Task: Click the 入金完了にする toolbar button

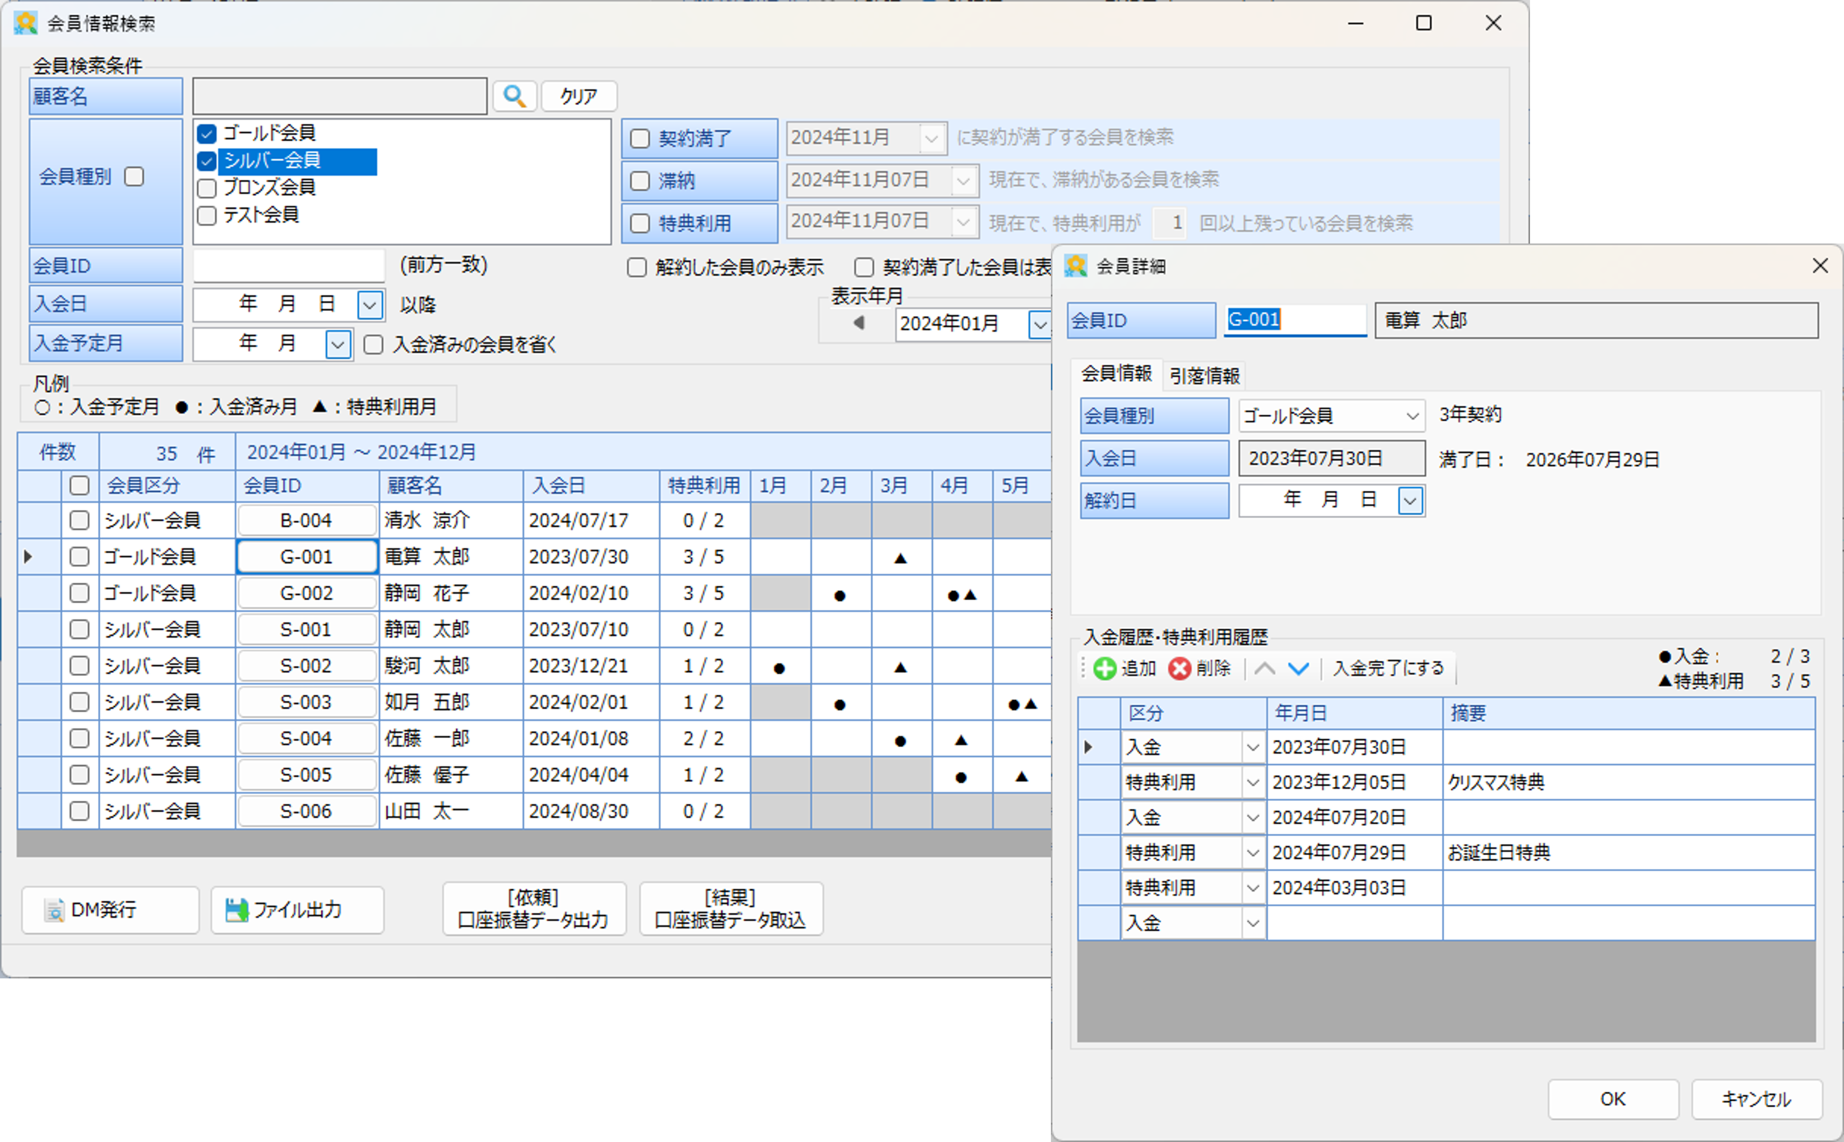Action: pos(1388,668)
